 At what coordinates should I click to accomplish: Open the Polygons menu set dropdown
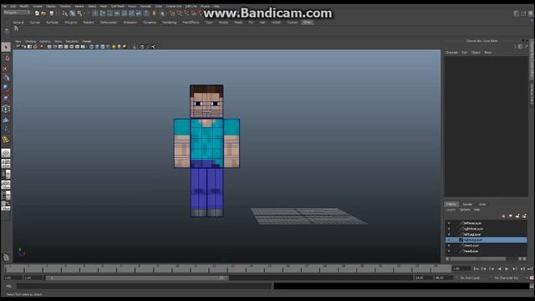17,13
